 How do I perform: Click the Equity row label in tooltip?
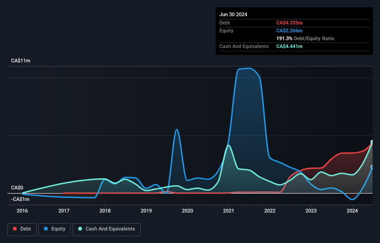pyautogui.click(x=226, y=30)
